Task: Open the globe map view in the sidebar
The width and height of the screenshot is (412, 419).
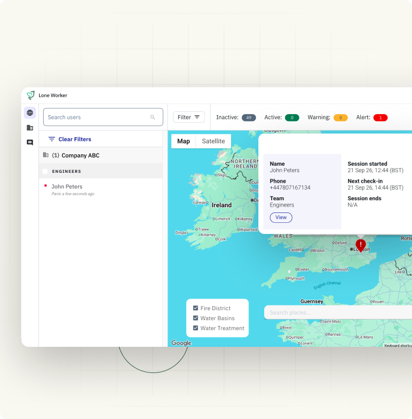Action: [x=30, y=113]
